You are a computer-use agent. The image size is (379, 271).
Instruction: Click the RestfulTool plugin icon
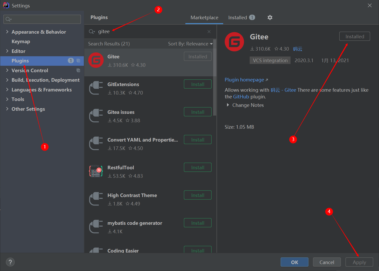[96, 171]
